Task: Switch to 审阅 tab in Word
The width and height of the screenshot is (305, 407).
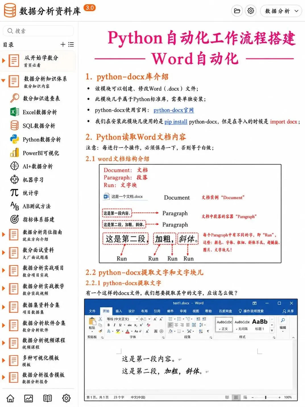Action: coord(183,311)
